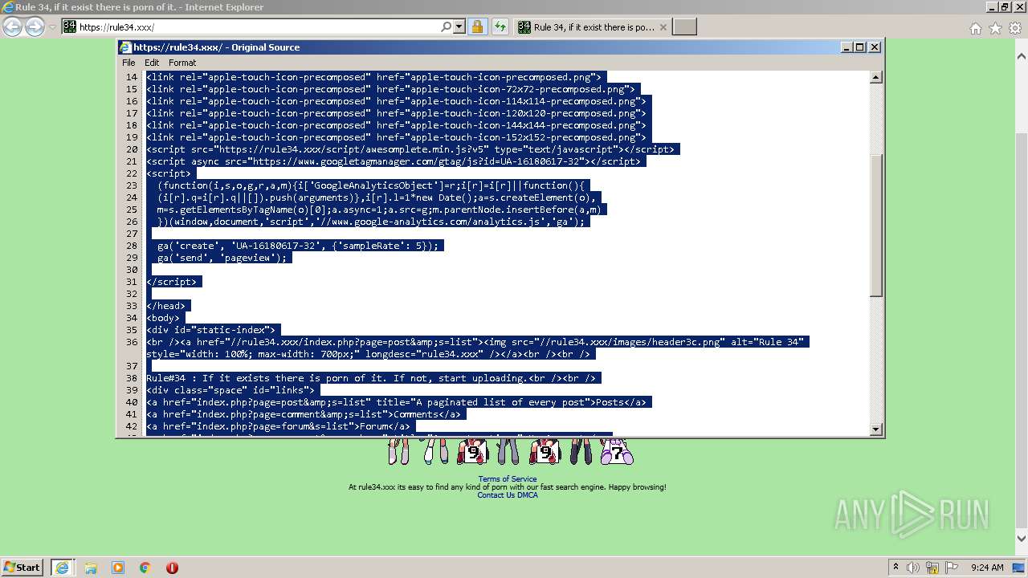Click Internet Explorer taskbar icon
1028x578 pixels.
[x=62, y=568]
